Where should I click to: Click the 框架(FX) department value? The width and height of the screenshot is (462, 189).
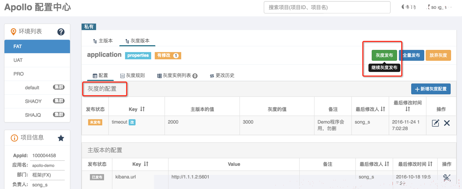[41, 175]
